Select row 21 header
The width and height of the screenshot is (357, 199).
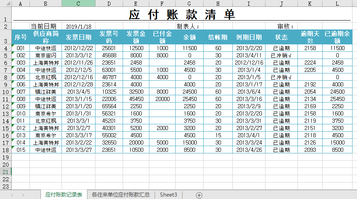(6, 172)
